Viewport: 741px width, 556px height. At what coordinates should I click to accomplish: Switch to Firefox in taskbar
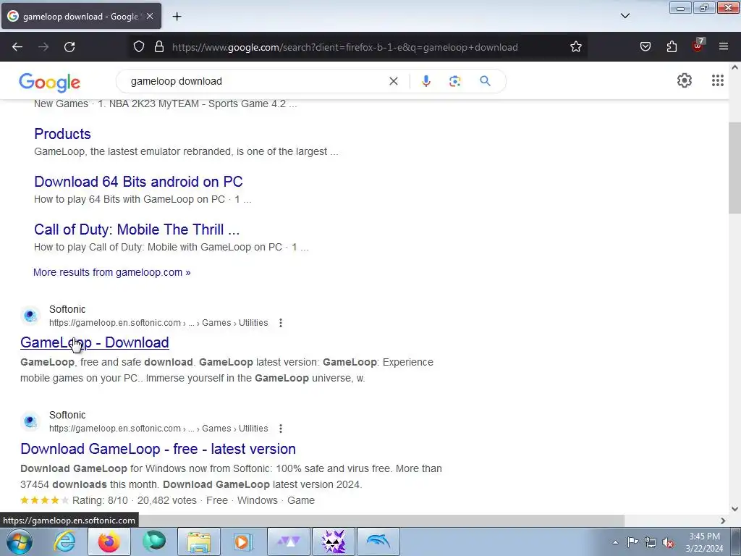point(109,542)
